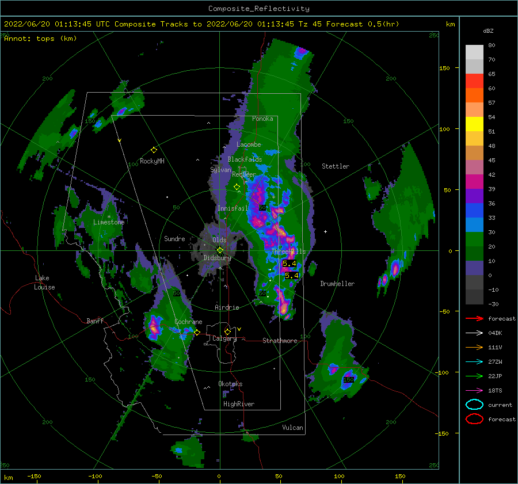518x484 pixels.
Task: Click the Limestone label
Action: (x=109, y=222)
